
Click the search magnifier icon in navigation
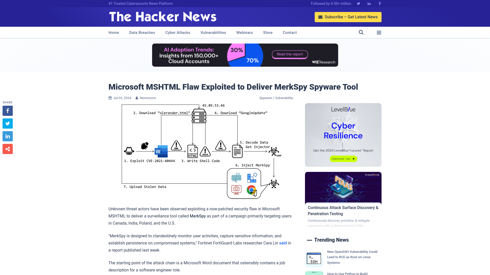tap(361, 32)
